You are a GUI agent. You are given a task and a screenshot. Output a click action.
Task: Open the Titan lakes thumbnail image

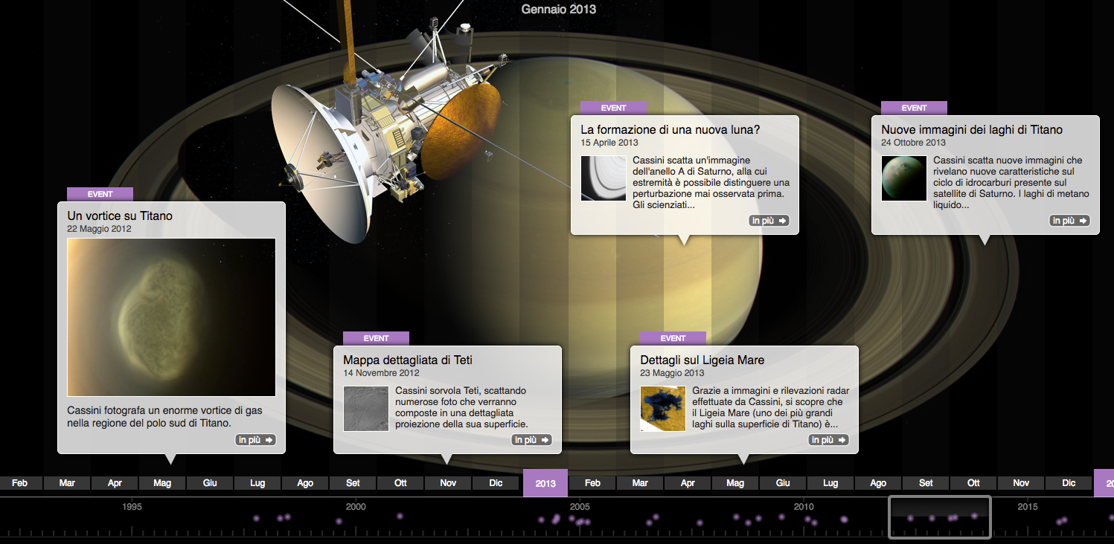coord(903,178)
